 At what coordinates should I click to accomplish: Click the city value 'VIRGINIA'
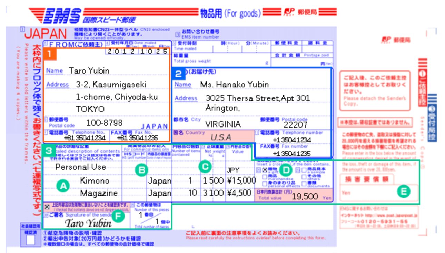[x=223, y=124]
